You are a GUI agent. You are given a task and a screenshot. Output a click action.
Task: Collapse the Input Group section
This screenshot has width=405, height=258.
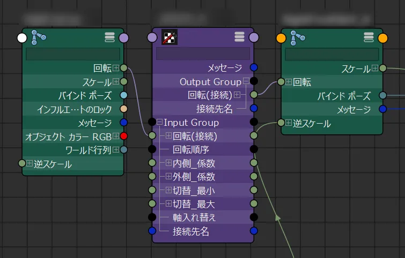click(160, 122)
